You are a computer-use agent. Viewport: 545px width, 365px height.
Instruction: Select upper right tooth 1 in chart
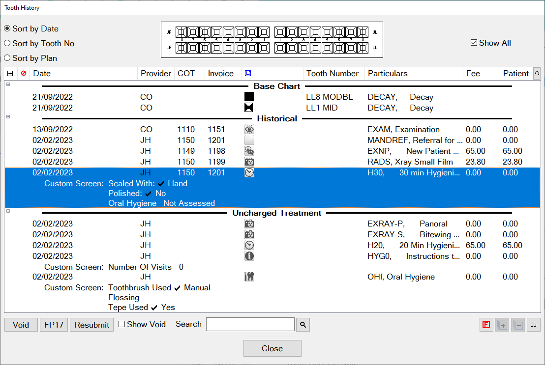(x=264, y=32)
